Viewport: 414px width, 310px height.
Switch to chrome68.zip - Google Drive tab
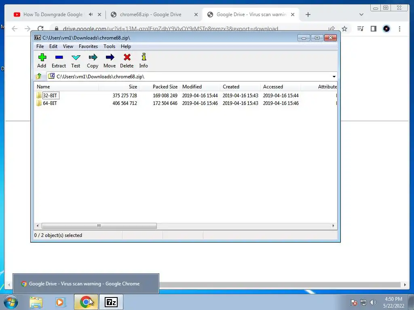coord(150,15)
